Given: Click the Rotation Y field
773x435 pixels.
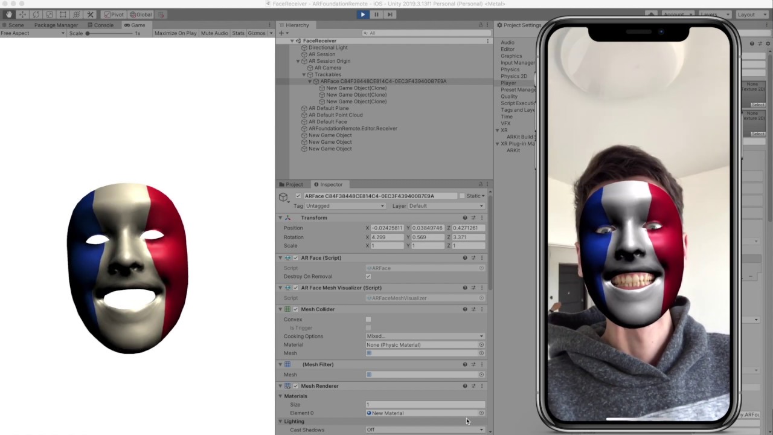Looking at the screenshot, I should click(x=428, y=237).
